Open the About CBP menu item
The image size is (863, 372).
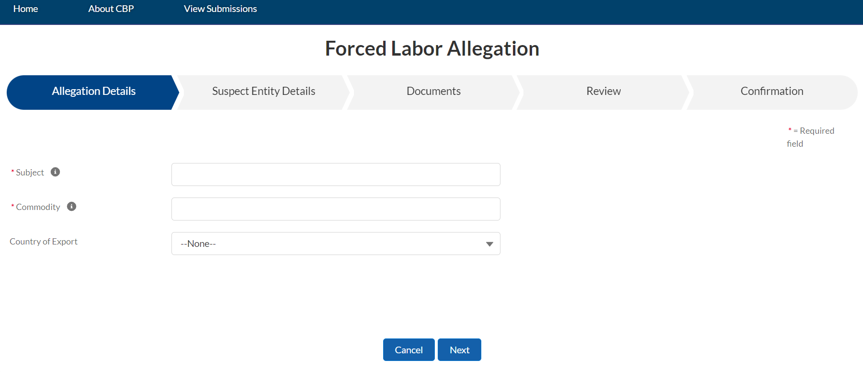click(111, 9)
